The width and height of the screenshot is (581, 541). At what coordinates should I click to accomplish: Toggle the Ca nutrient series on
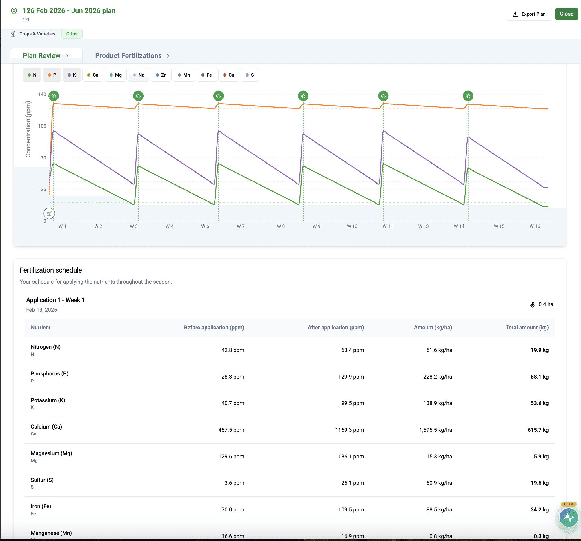[93, 75]
